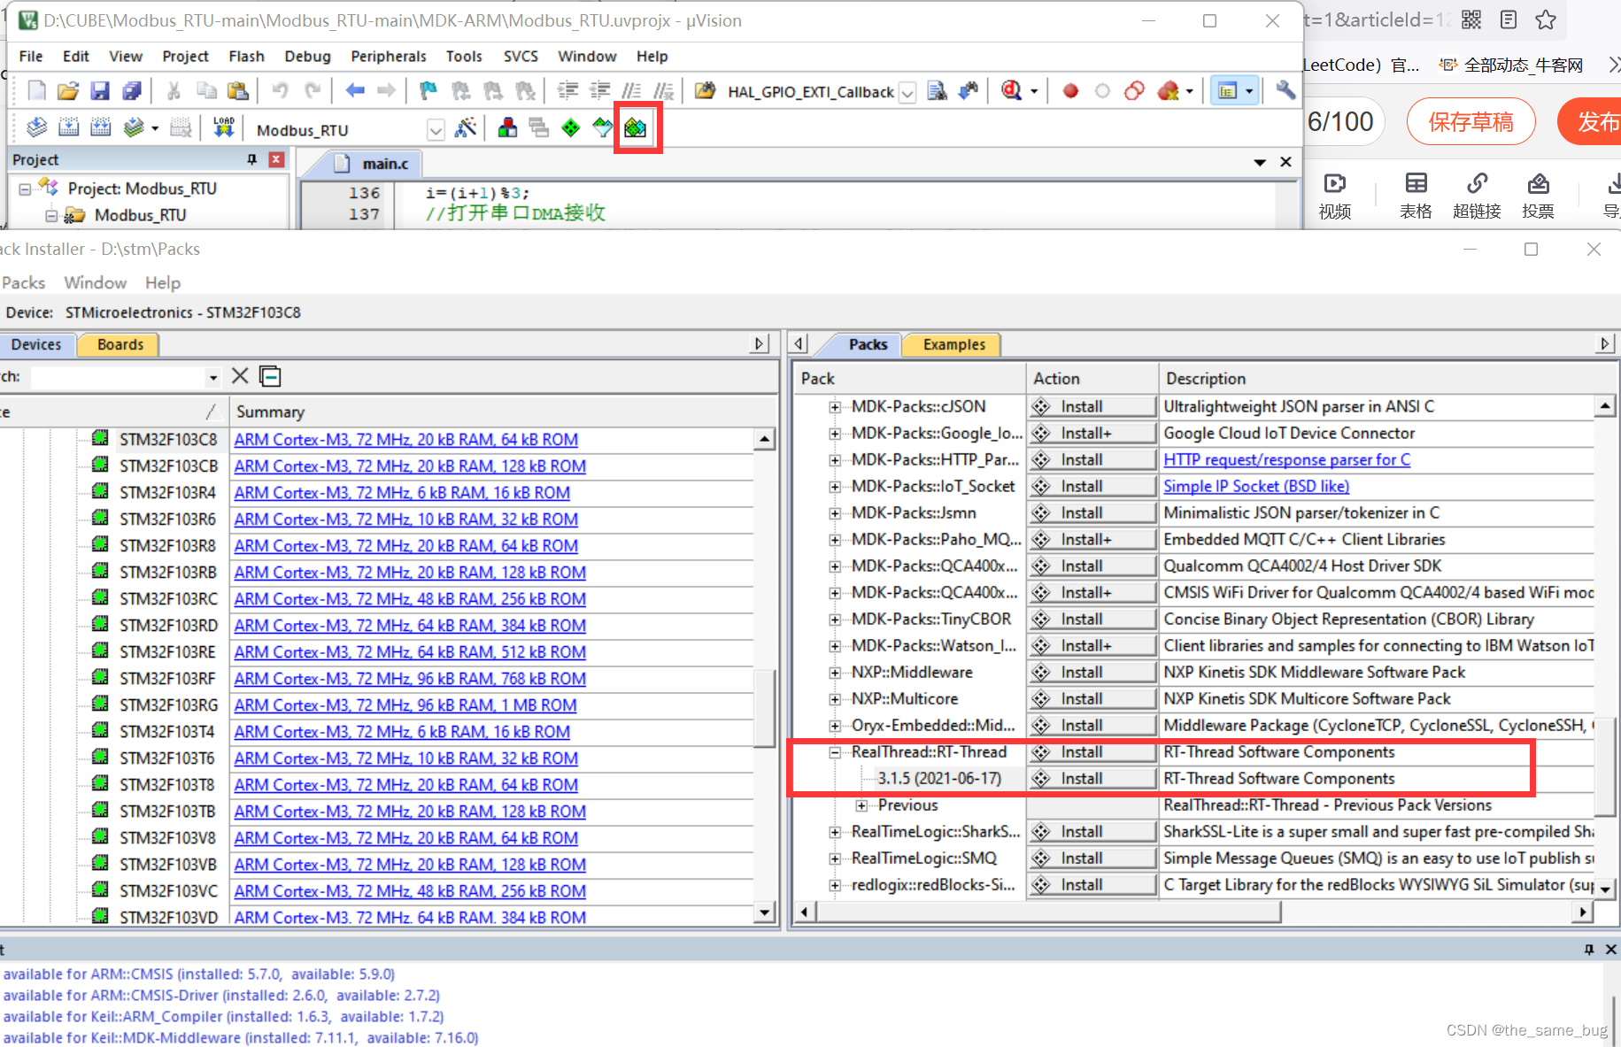Click the Select Software Packs icon
This screenshot has width=1621, height=1047.
(603, 128)
